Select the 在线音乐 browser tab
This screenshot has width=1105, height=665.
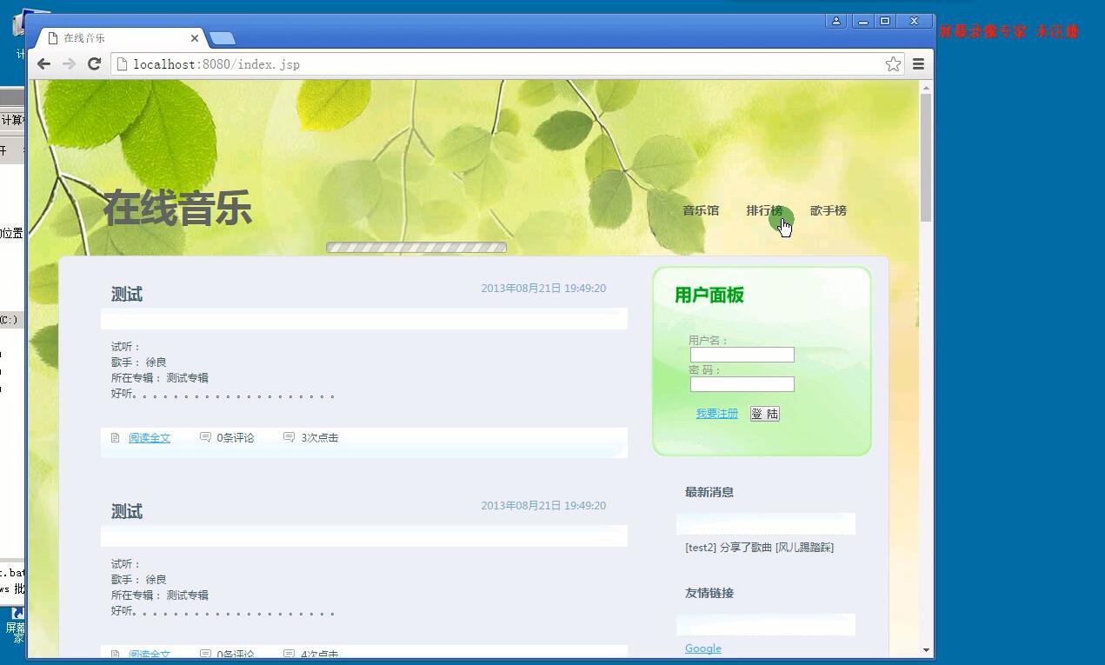click(x=122, y=38)
